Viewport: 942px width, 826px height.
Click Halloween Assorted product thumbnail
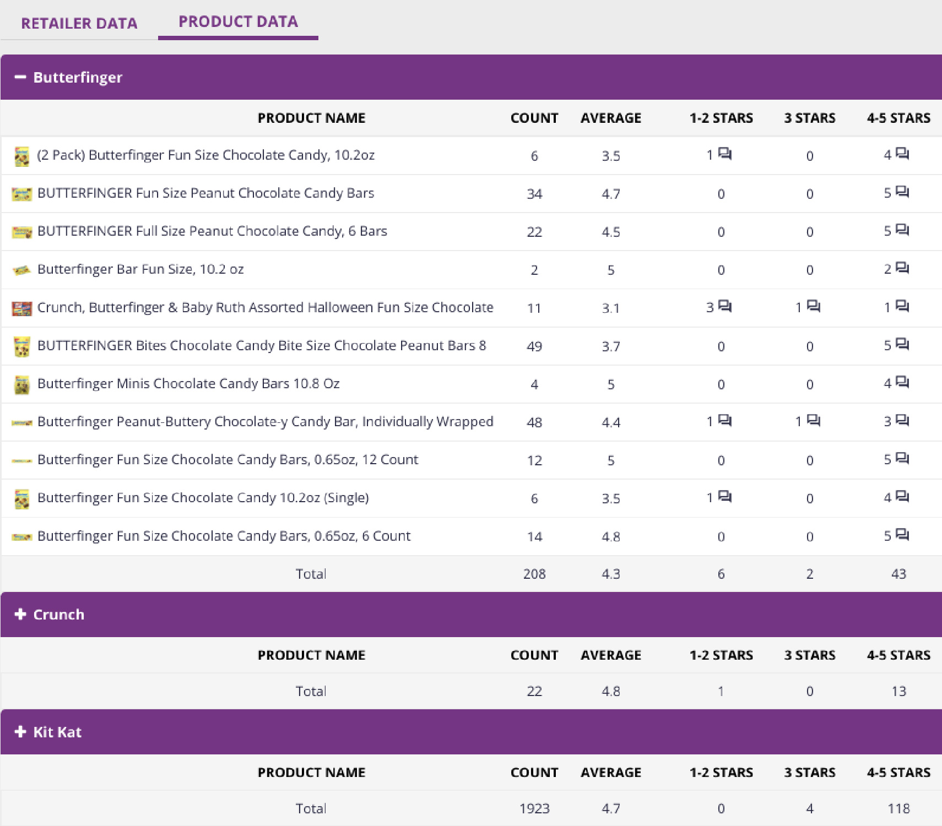coord(21,308)
